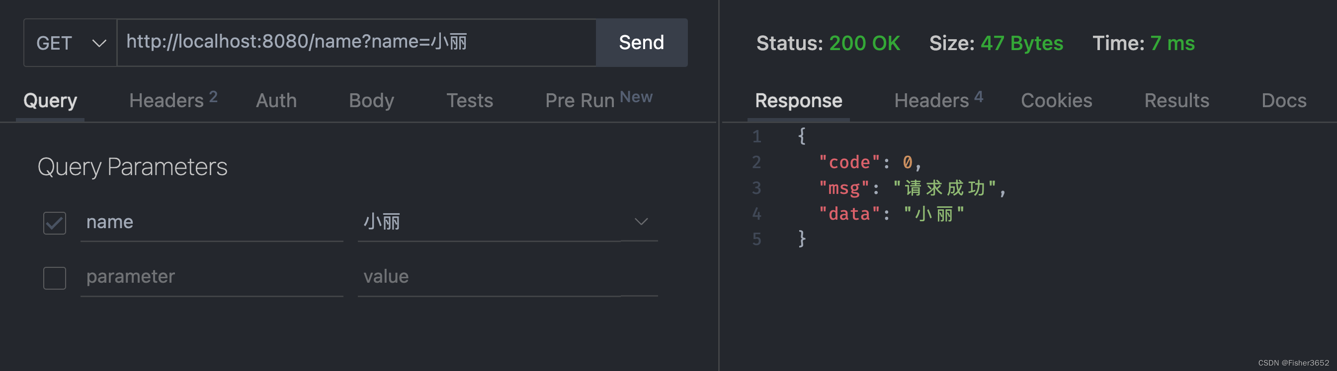This screenshot has height=371, width=1337.
Task: Click the "data" key in response
Action: click(x=849, y=213)
